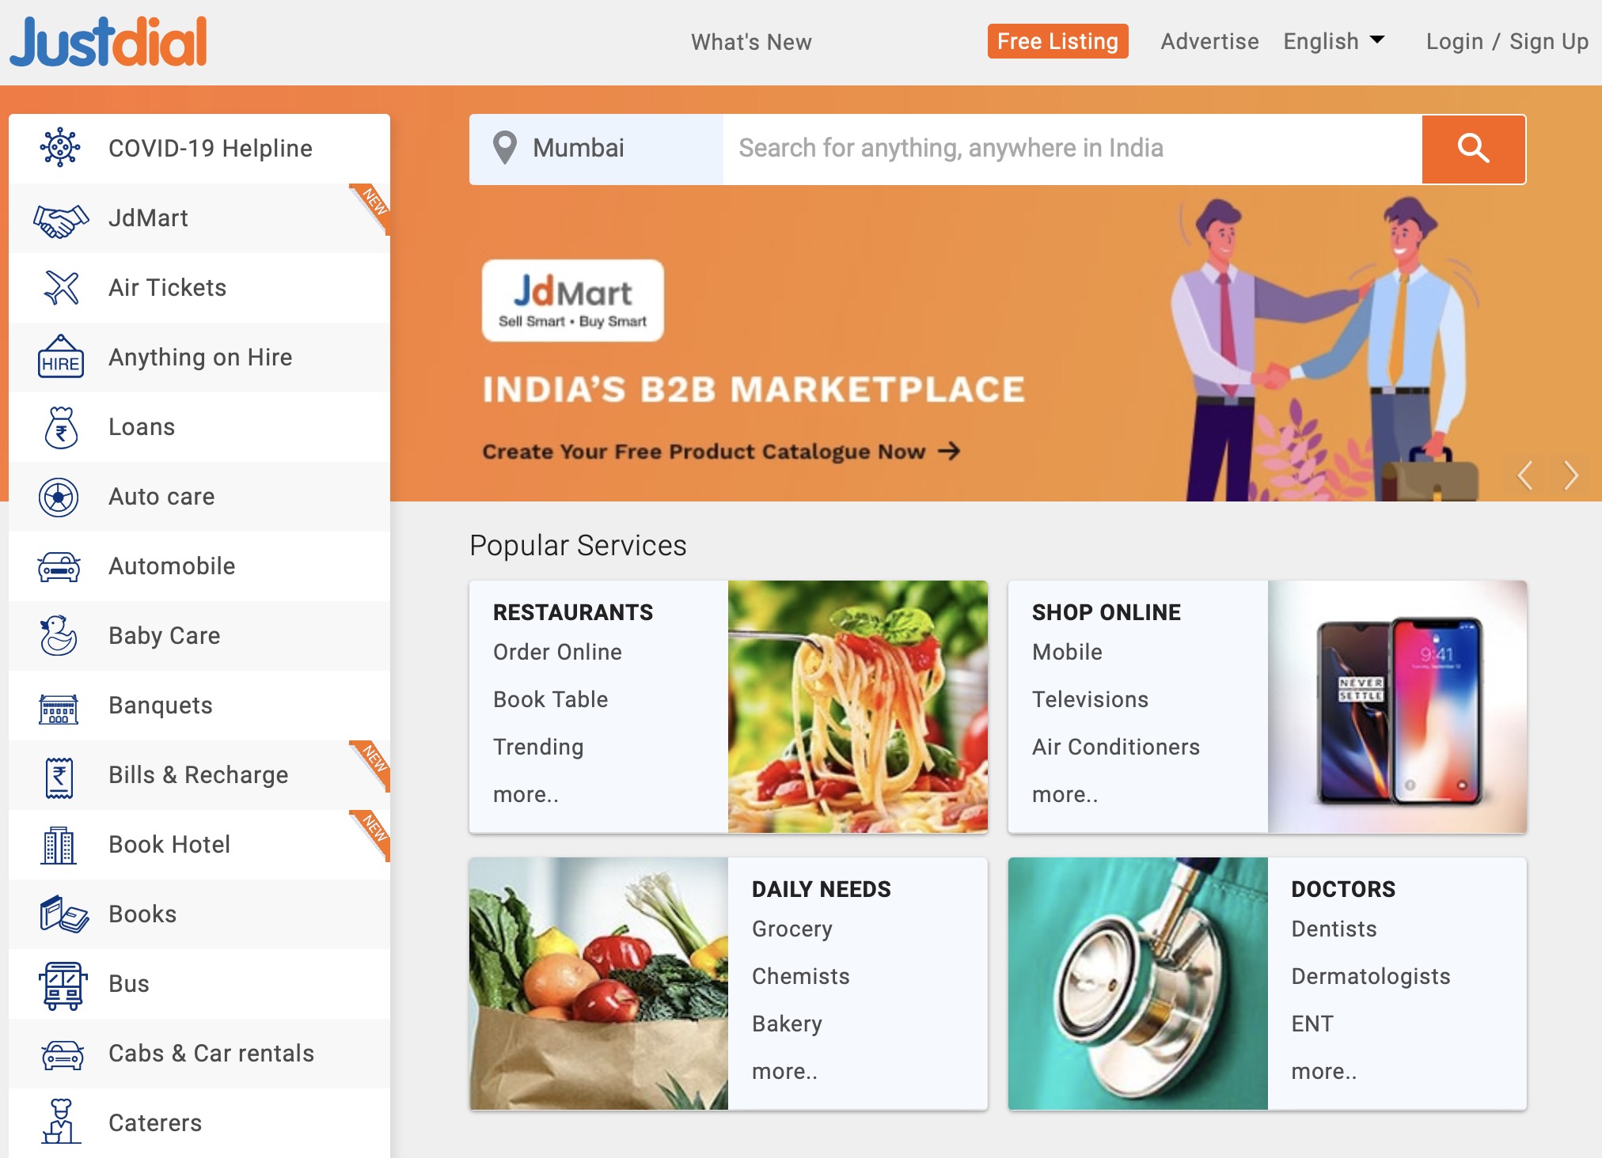
Task: Open the Restaurants pasta thumbnail
Action: (x=857, y=706)
